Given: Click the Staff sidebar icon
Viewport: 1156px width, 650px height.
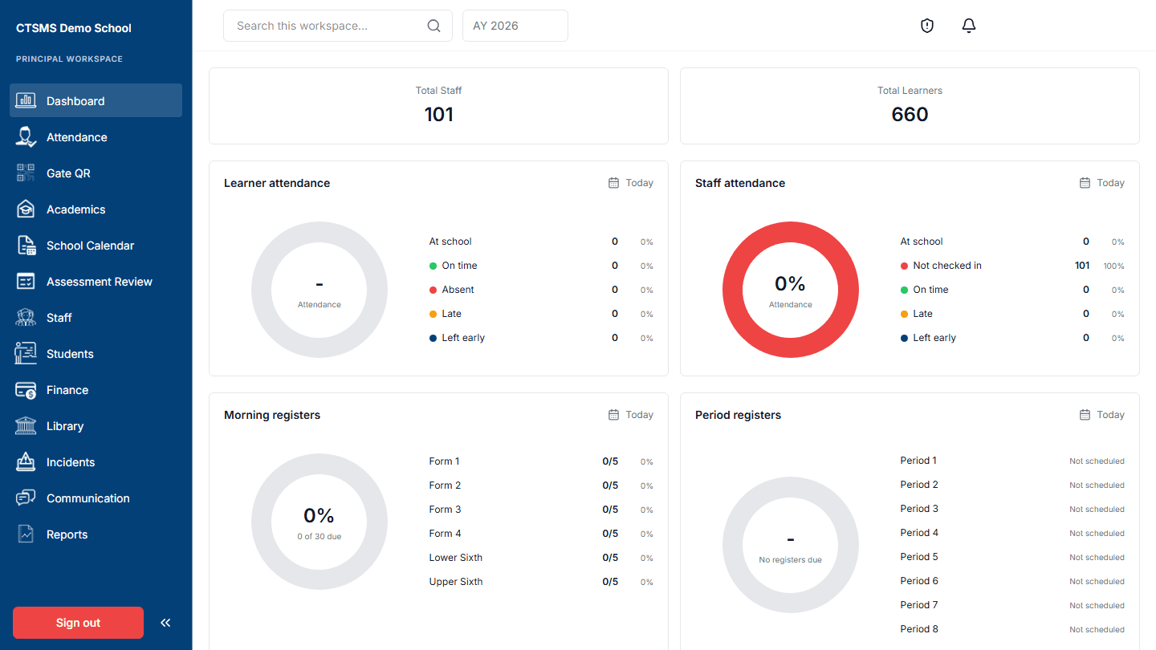Looking at the screenshot, I should (x=26, y=317).
